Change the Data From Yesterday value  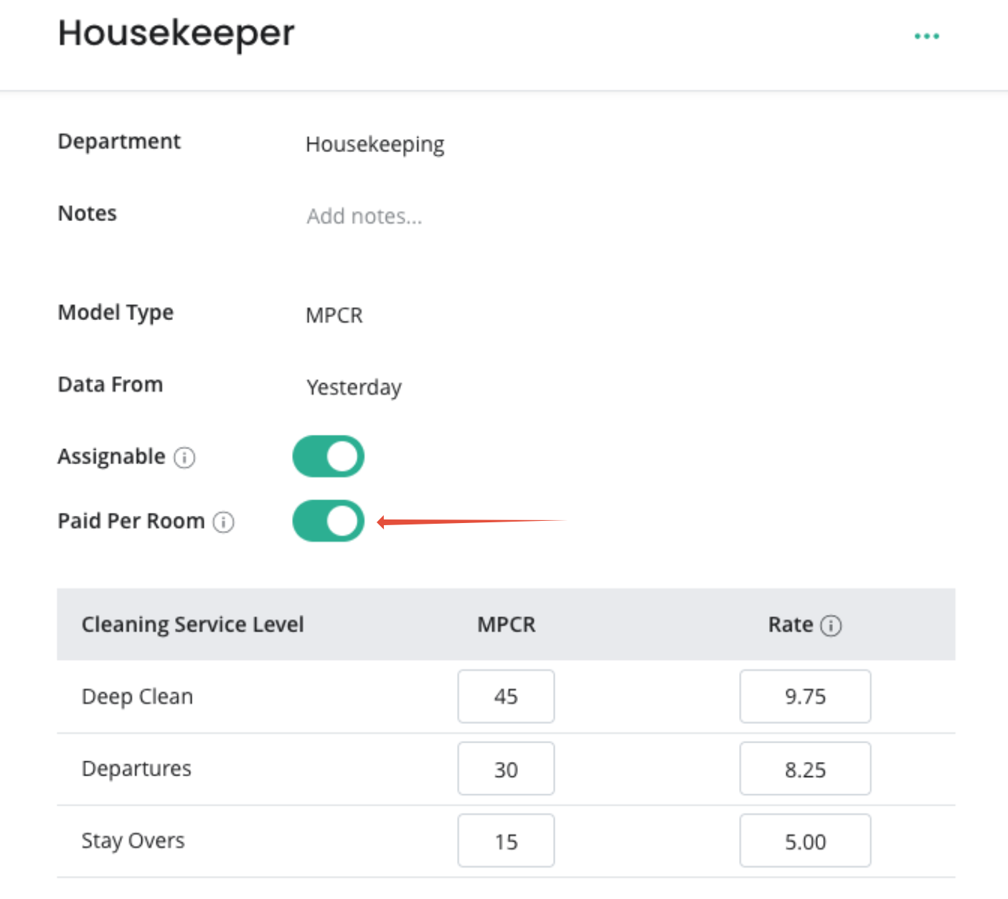point(354,387)
